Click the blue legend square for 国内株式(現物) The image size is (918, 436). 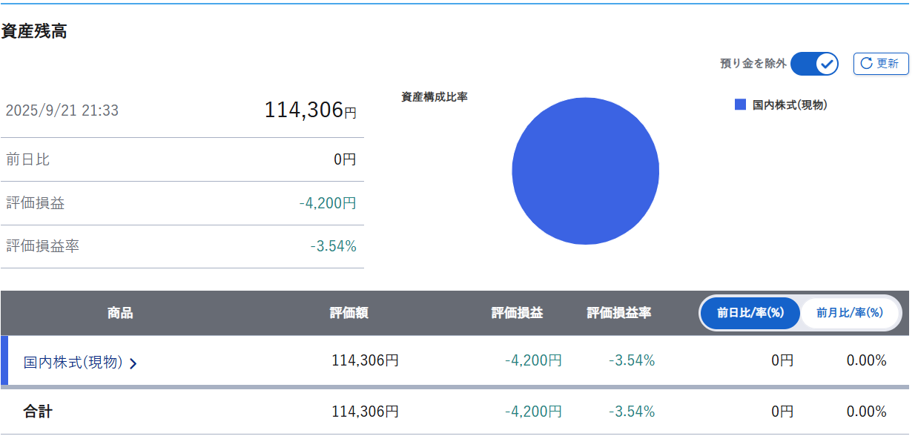(740, 105)
